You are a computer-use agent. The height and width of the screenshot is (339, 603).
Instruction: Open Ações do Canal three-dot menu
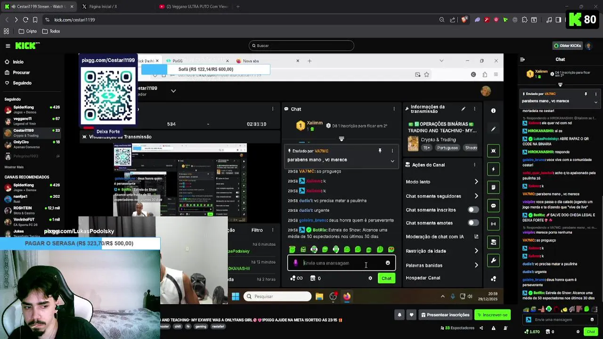[x=474, y=165]
